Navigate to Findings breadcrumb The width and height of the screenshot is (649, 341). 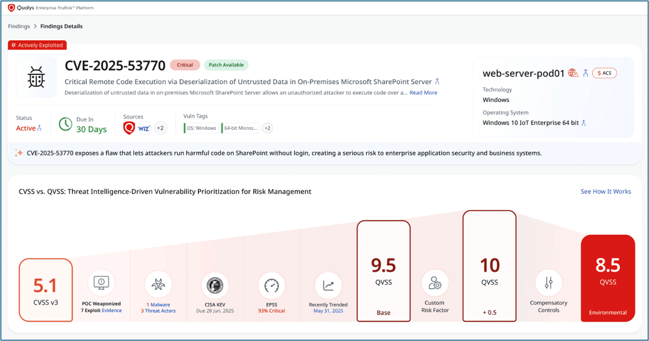click(x=19, y=26)
